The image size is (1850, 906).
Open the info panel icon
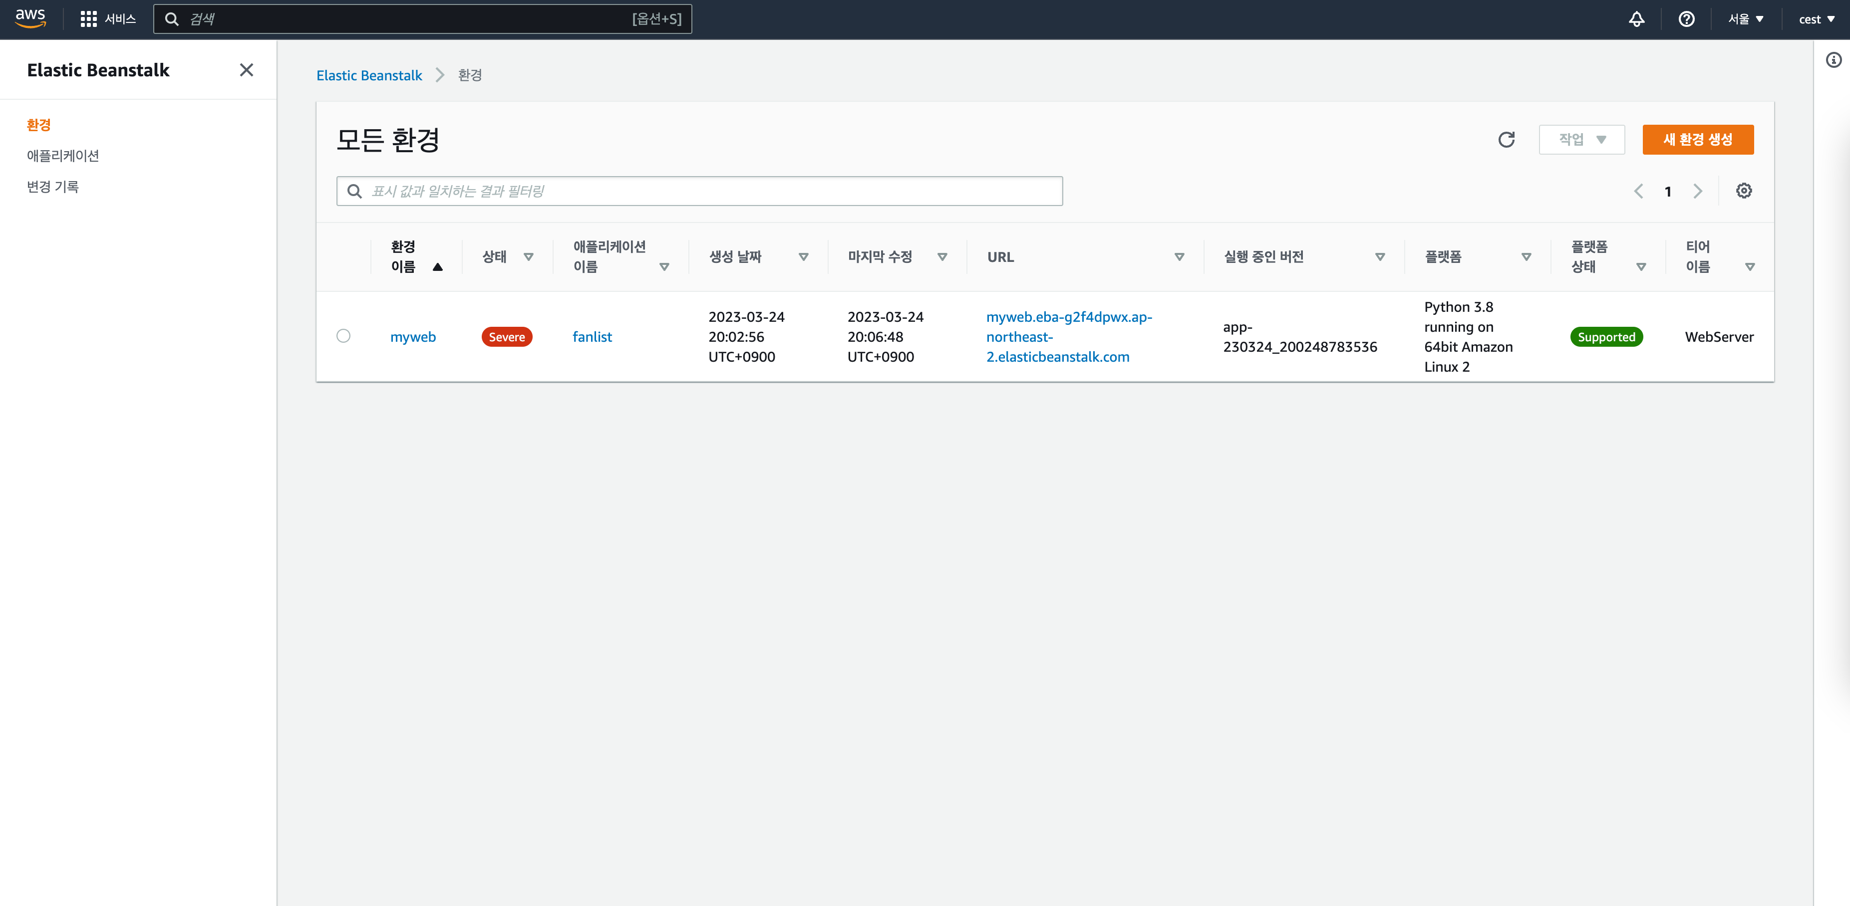[x=1834, y=60]
